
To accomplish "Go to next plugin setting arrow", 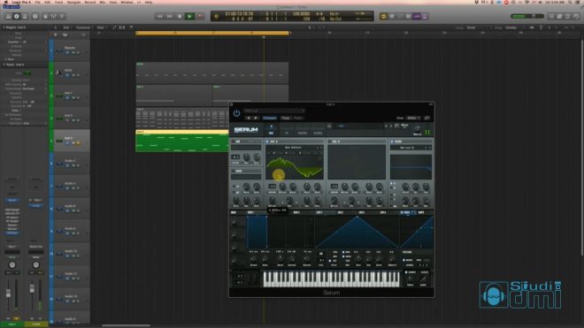I will (x=256, y=118).
